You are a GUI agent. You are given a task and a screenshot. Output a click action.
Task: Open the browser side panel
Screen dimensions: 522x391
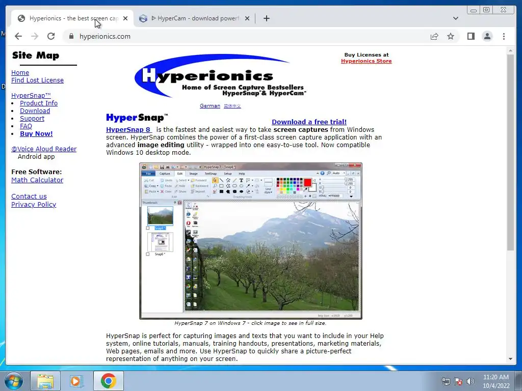(x=471, y=36)
